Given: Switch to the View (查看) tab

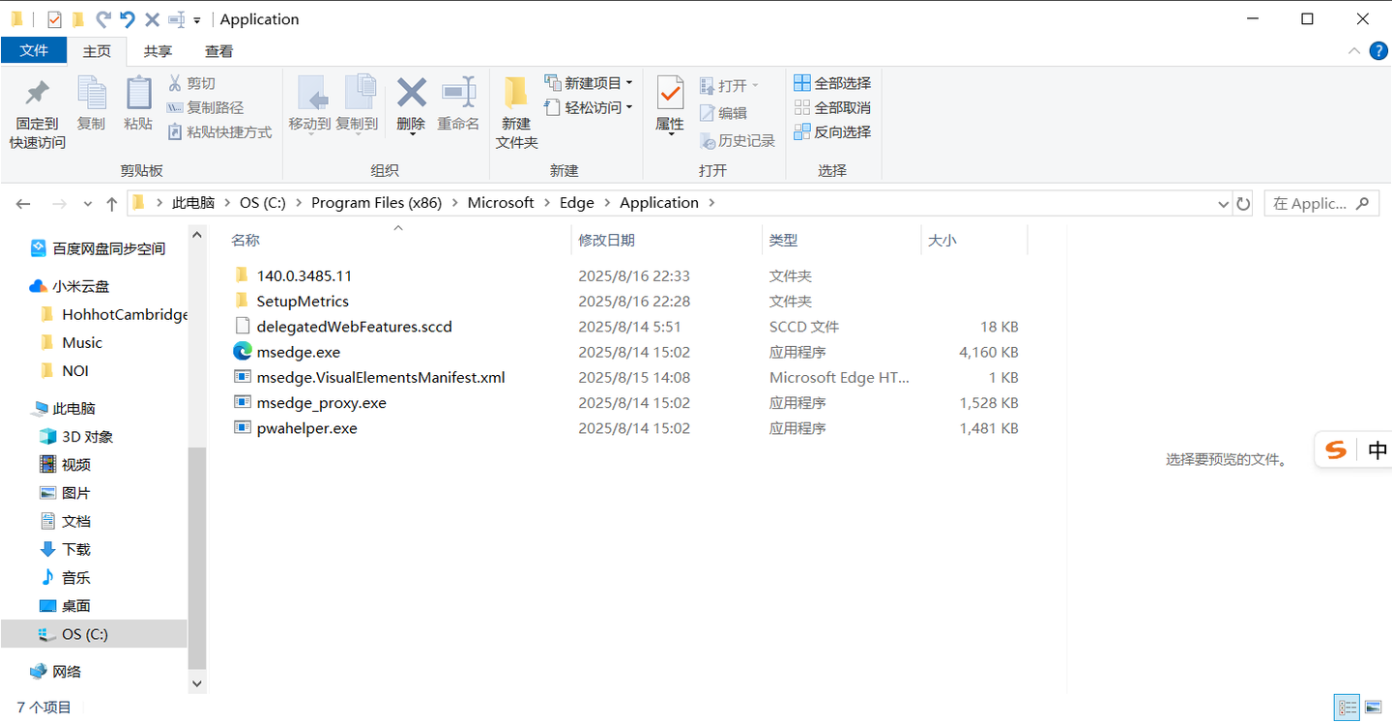Looking at the screenshot, I should 218,51.
